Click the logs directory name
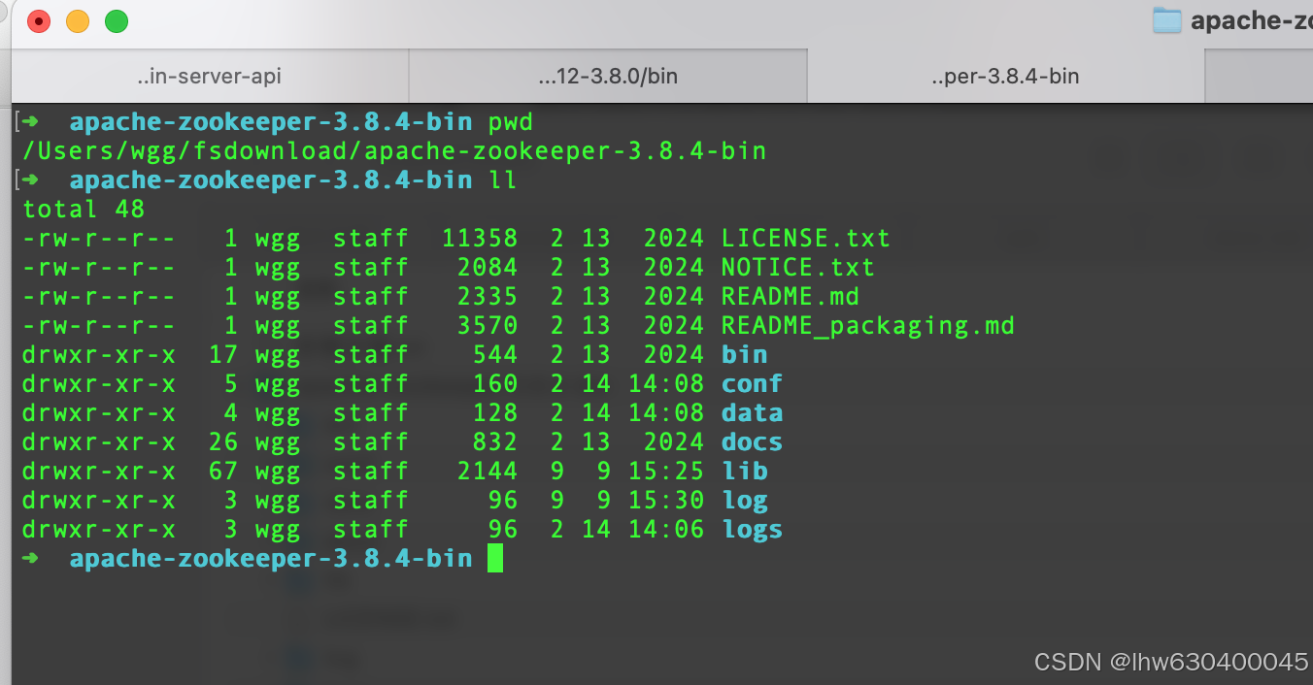 point(752,530)
